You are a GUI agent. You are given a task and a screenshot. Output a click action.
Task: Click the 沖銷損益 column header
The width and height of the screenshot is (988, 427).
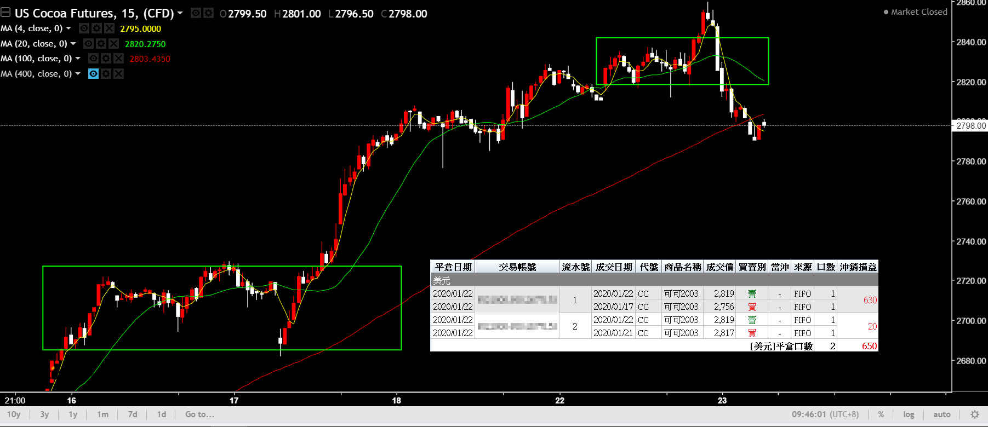858,267
